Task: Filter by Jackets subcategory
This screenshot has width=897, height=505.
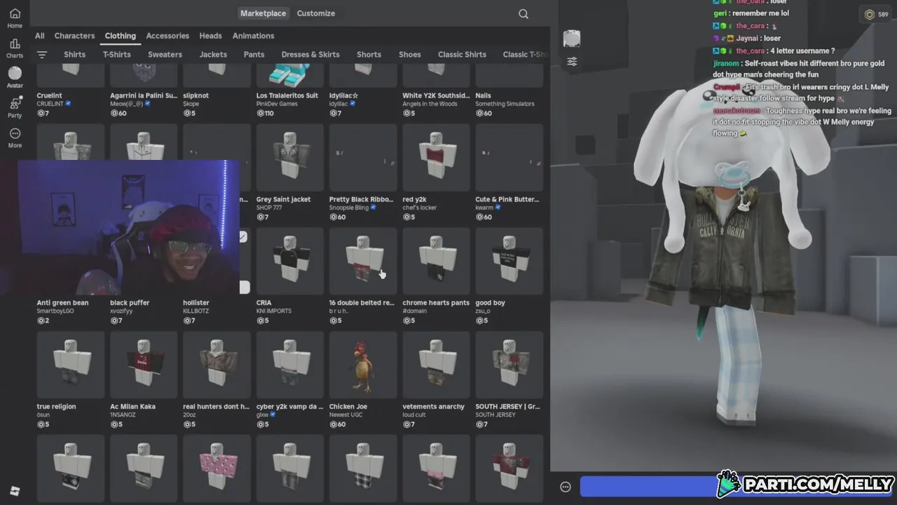Action: point(213,55)
